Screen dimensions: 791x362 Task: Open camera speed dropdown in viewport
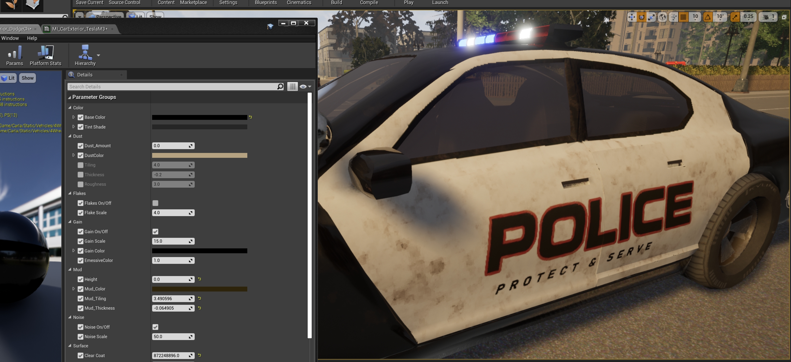point(768,17)
